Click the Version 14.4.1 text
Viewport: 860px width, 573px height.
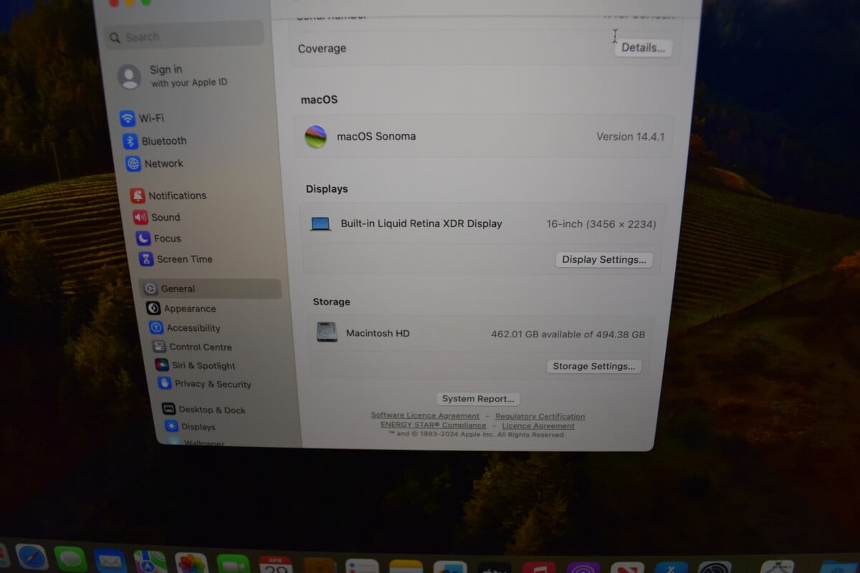[630, 136]
